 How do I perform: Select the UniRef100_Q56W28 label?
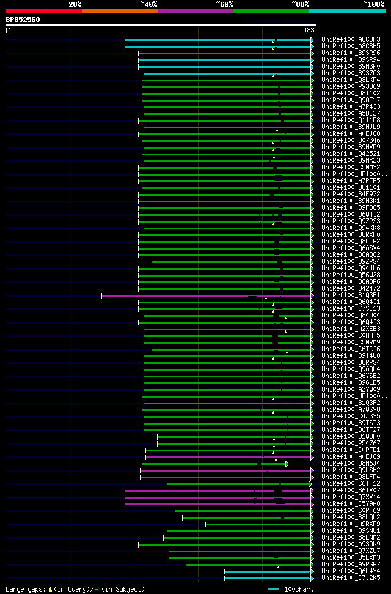point(351,275)
